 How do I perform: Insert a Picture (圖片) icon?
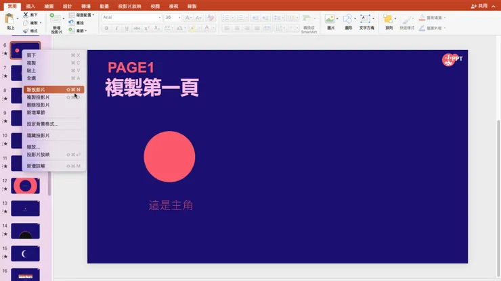330,19
